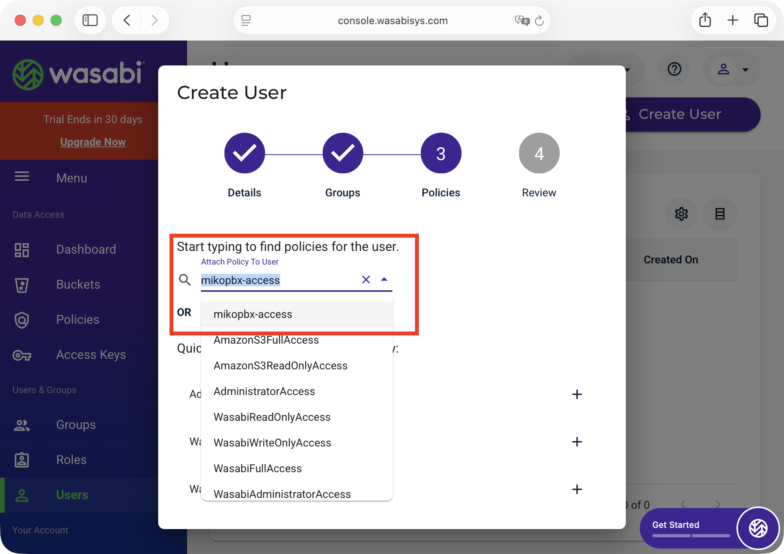Click the Policies shield icon

click(x=22, y=320)
